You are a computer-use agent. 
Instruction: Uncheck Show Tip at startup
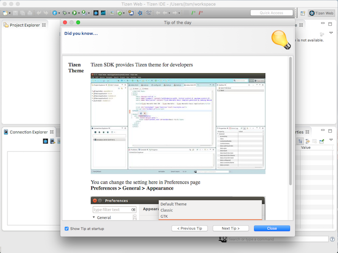point(67,229)
